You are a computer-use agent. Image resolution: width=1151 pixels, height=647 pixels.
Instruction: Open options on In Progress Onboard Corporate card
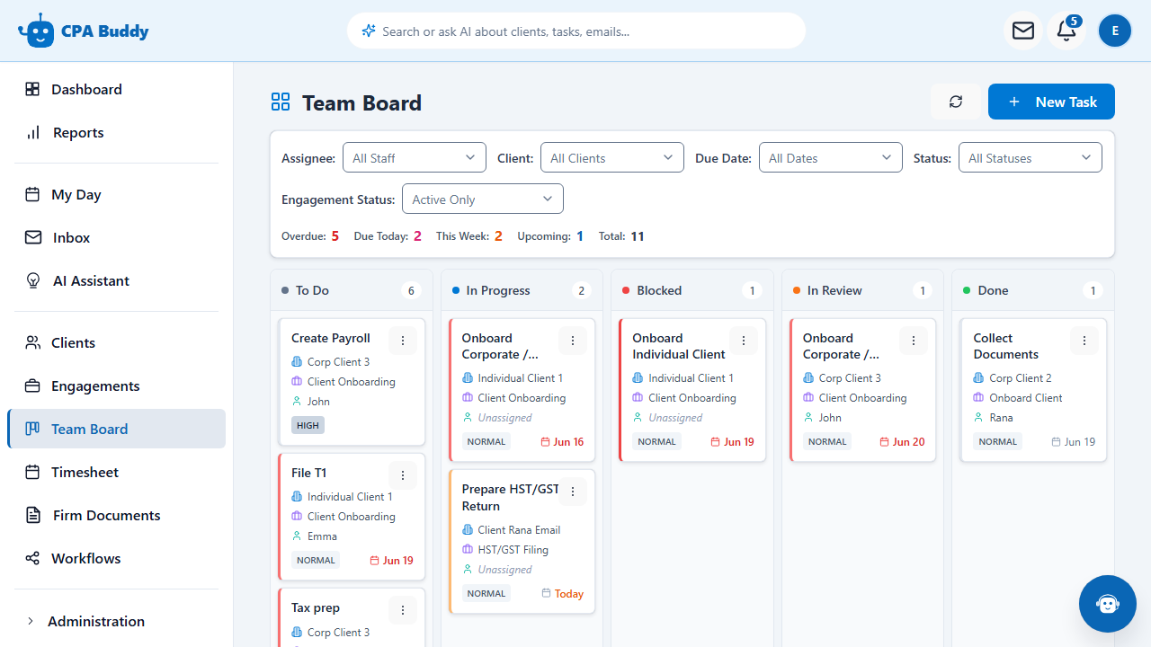(573, 341)
